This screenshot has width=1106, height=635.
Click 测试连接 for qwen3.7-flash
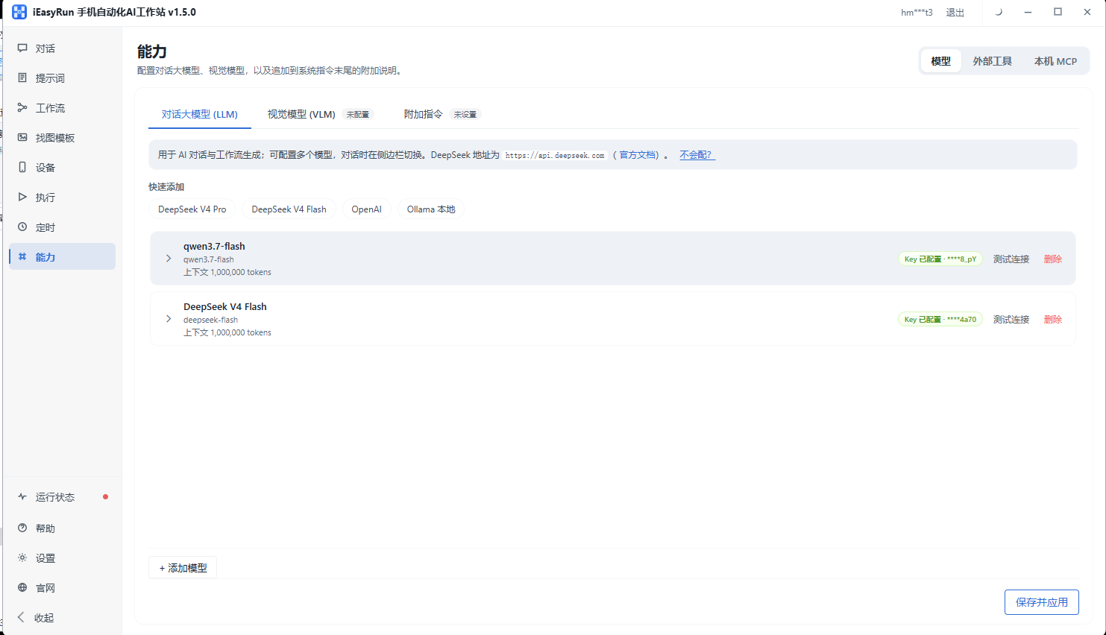tap(1011, 259)
